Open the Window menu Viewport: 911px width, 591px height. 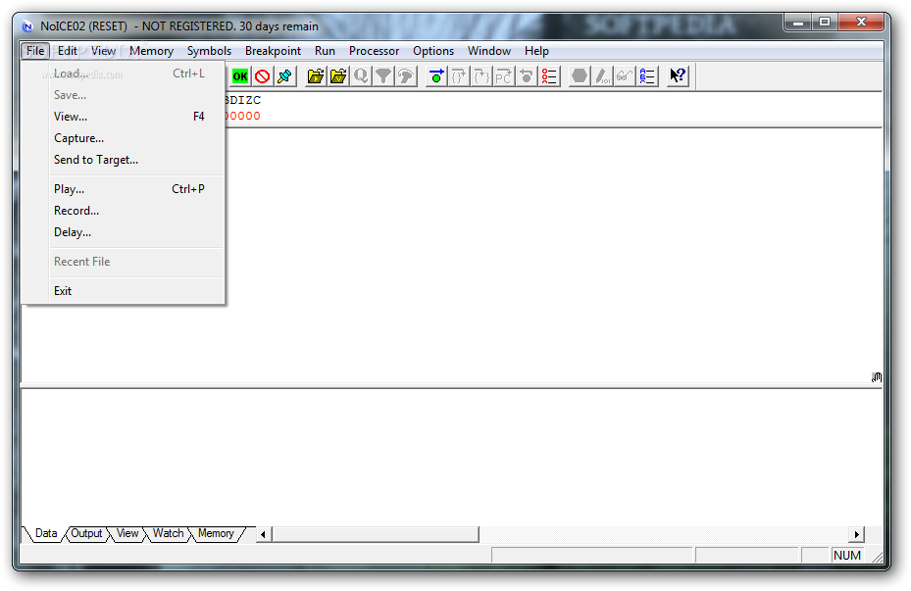(489, 51)
